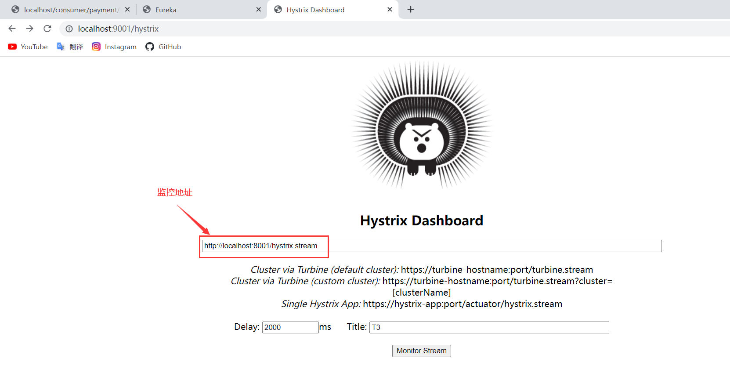Click the 'Delay:' label
The width and height of the screenshot is (730, 376).
[x=247, y=327]
